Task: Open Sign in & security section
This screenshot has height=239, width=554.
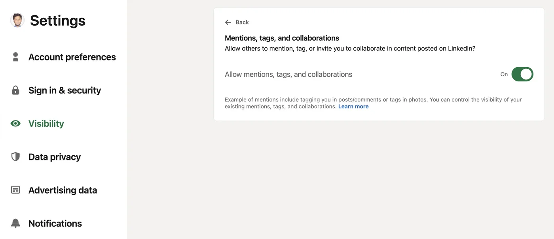Action: [65, 90]
